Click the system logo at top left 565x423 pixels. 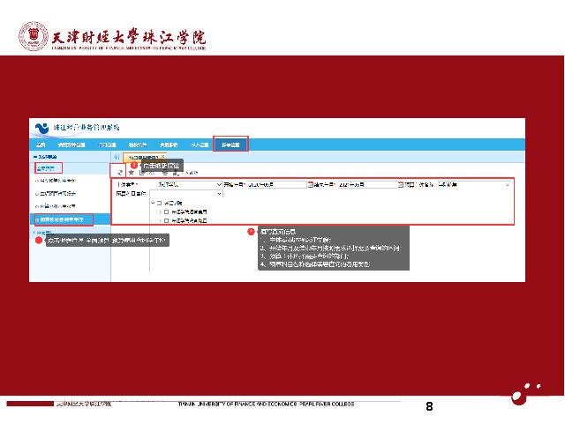pyautogui.click(x=41, y=128)
